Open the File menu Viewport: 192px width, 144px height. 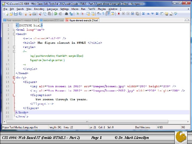[5, 9]
